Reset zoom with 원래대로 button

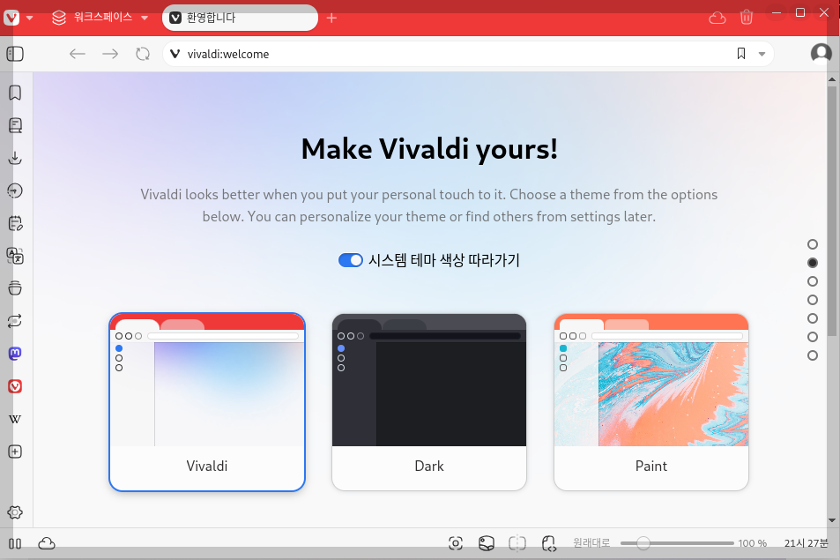pos(591,543)
